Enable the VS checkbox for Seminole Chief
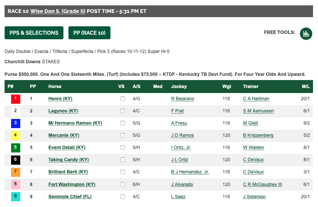 (x=123, y=197)
